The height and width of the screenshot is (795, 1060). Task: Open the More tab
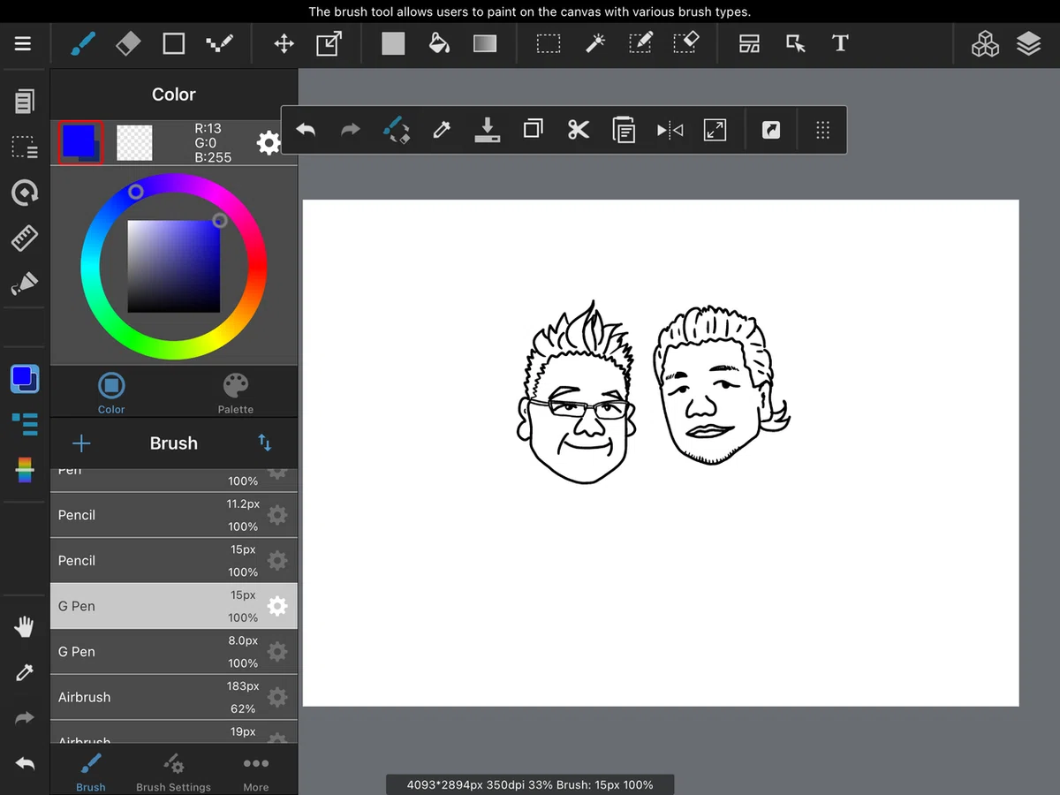[x=255, y=771]
